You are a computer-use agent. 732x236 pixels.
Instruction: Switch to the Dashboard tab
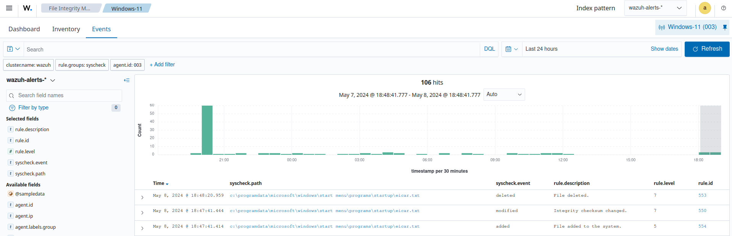24,29
